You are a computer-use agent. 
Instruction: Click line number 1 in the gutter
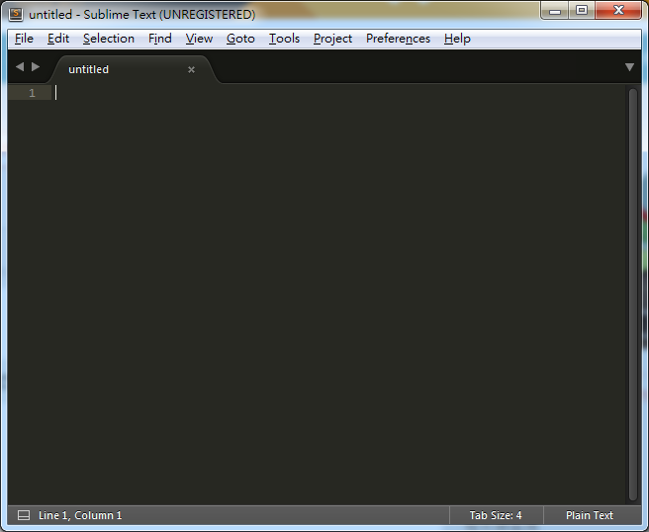point(32,93)
